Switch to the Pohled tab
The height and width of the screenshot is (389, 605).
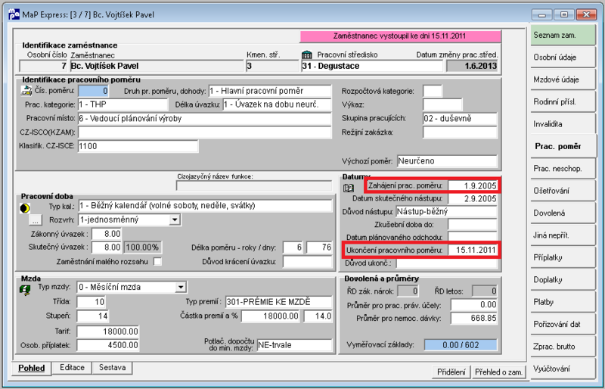click(x=32, y=368)
